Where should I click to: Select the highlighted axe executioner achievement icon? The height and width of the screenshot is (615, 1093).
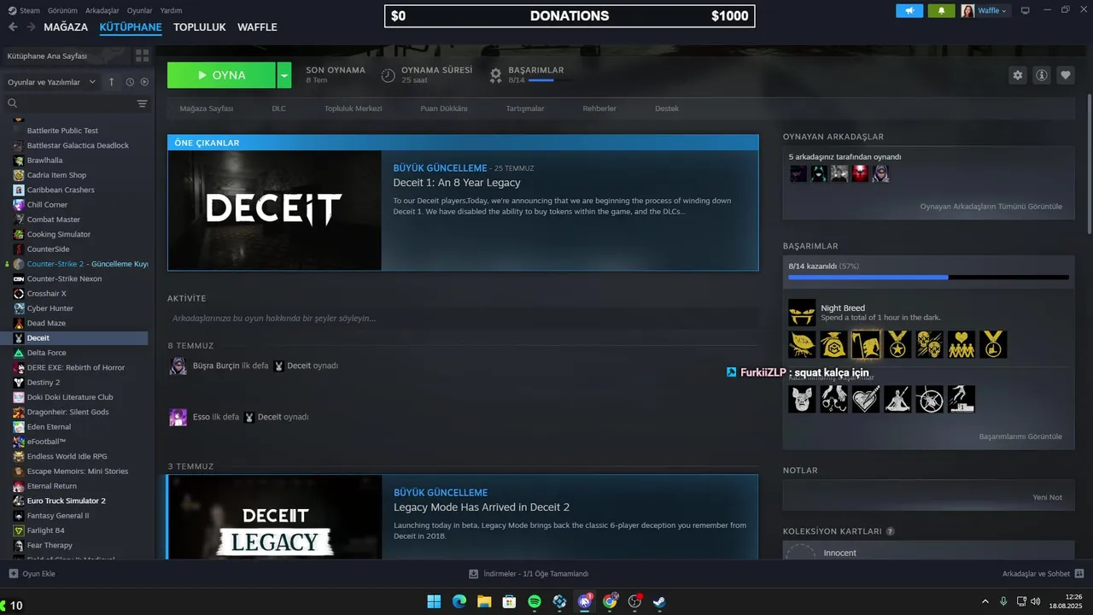pyautogui.click(x=866, y=344)
